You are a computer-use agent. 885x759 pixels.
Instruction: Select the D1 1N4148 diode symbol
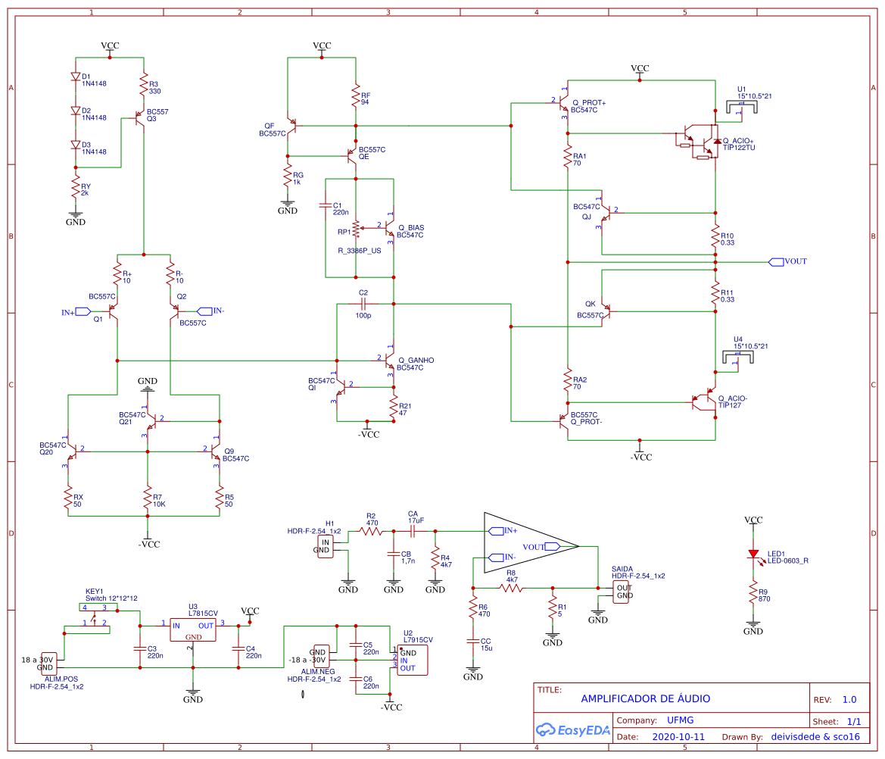pyautogui.click(x=76, y=76)
